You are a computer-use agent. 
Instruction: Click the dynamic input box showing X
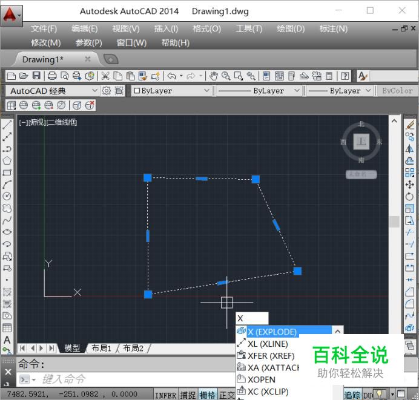252,318
